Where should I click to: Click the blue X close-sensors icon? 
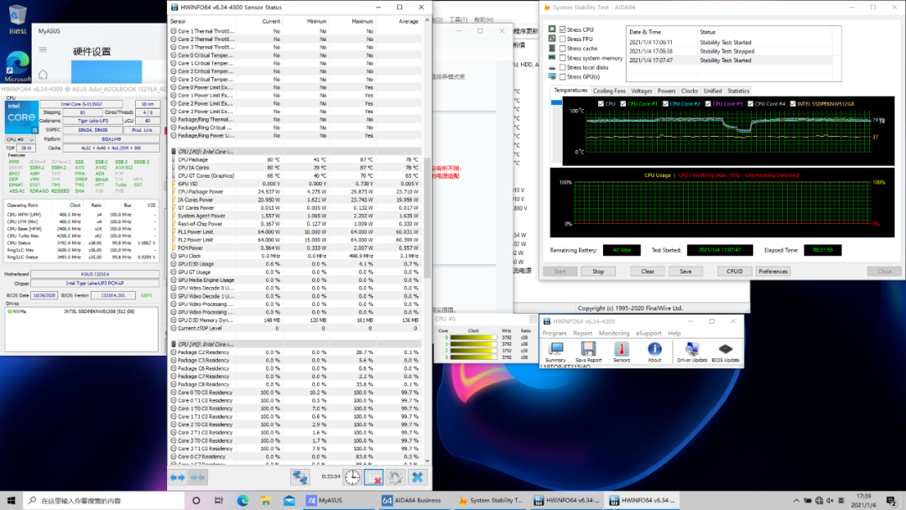tap(417, 477)
